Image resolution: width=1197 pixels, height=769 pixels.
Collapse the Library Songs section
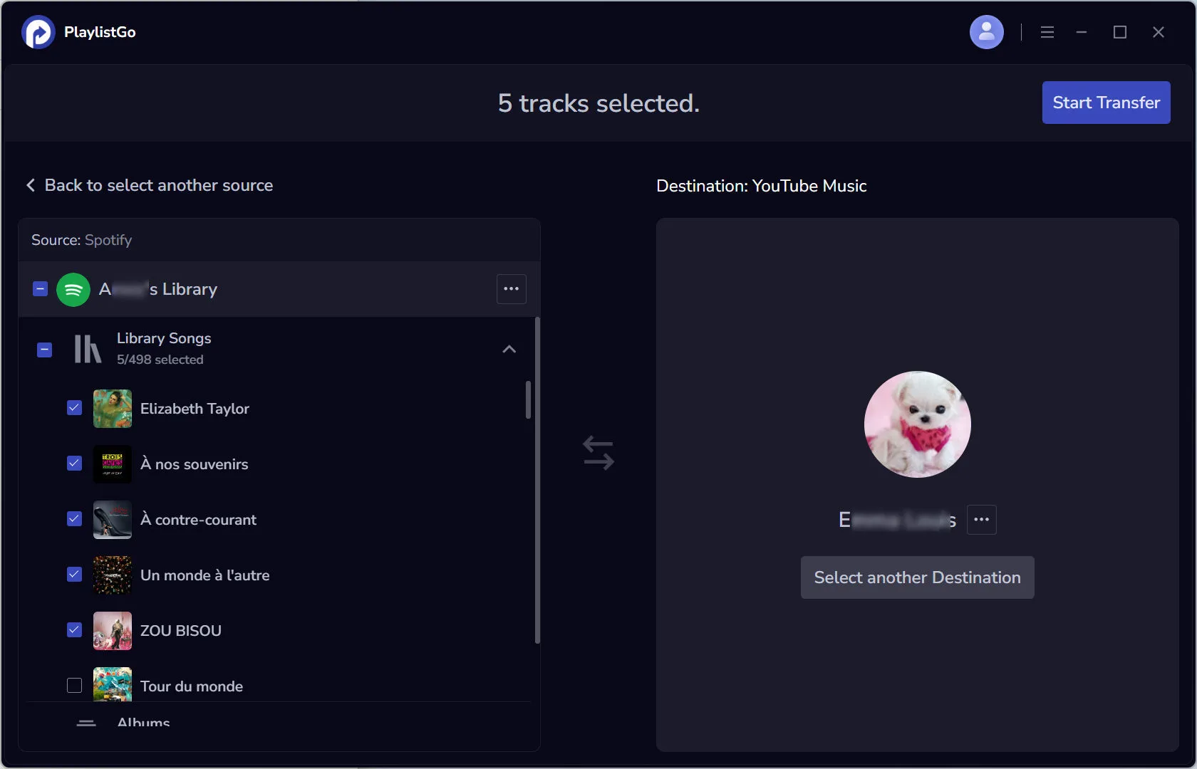pyautogui.click(x=509, y=349)
